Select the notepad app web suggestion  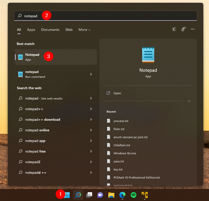click(56, 141)
